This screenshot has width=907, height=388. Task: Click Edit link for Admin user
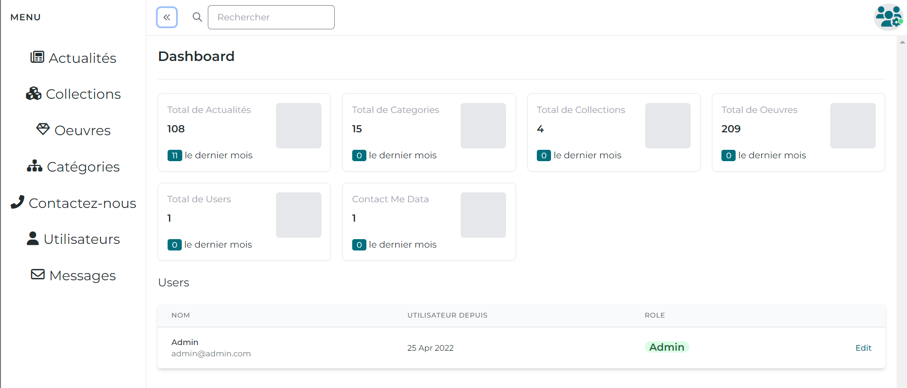tap(863, 348)
